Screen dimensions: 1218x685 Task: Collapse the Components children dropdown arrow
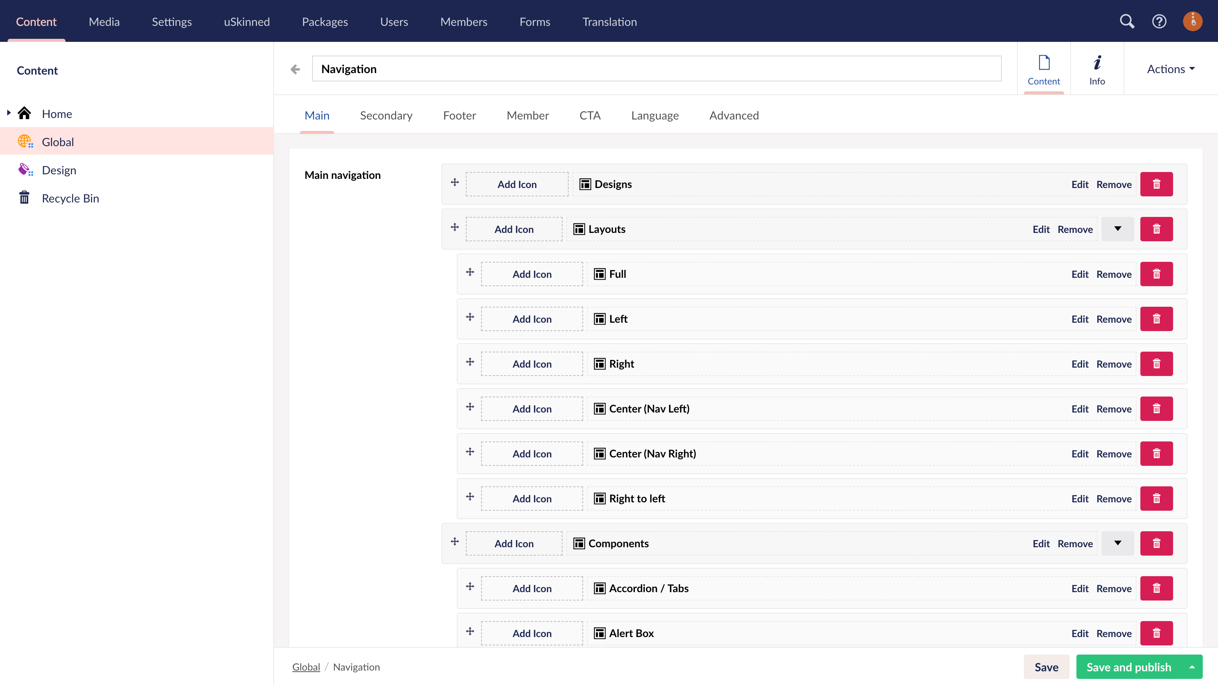[x=1117, y=544]
